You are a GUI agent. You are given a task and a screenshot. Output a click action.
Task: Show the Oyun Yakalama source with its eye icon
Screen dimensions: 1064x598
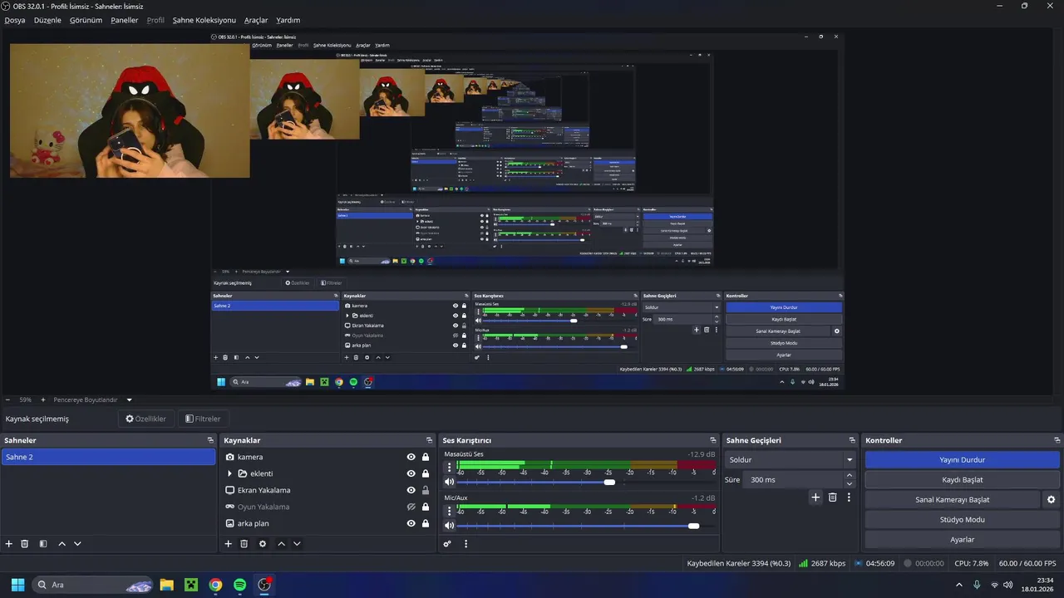tap(411, 507)
